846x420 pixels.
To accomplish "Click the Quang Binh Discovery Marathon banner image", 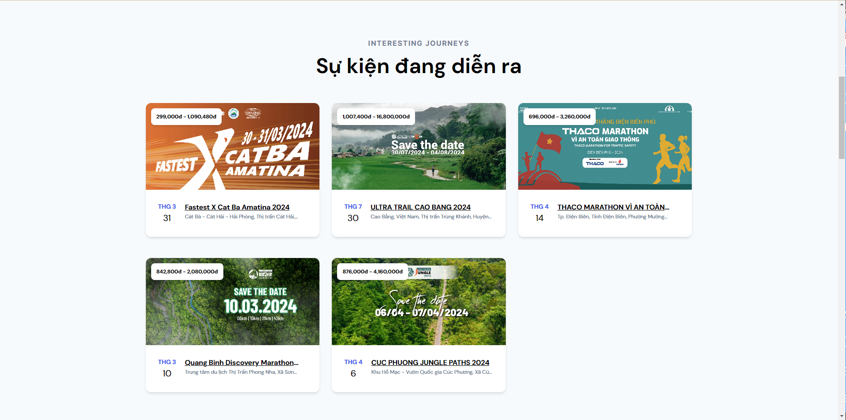I will (233, 302).
